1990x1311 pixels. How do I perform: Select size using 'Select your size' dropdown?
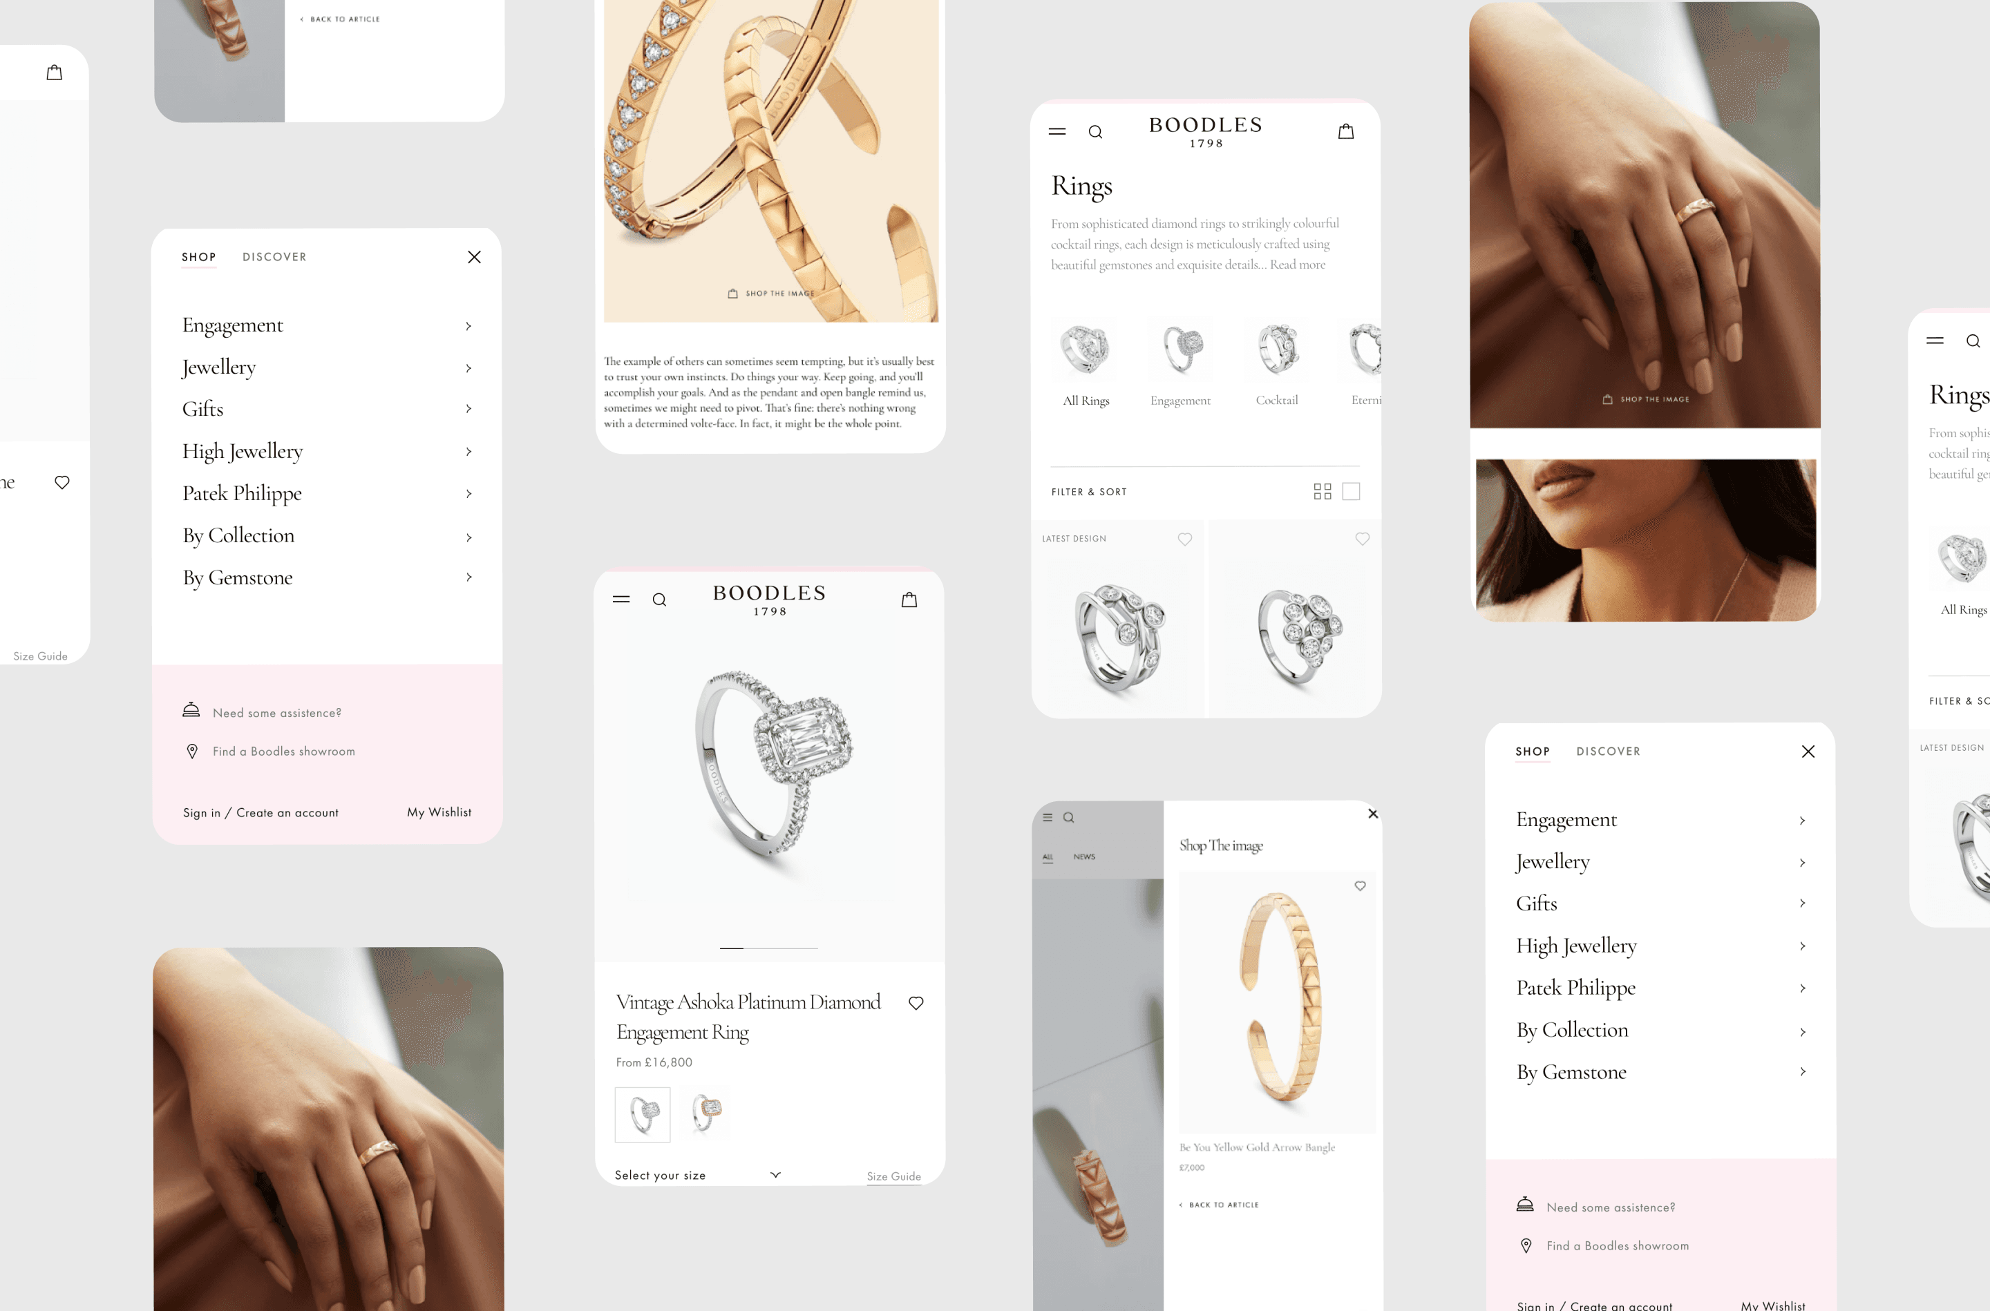[695, 1175]
